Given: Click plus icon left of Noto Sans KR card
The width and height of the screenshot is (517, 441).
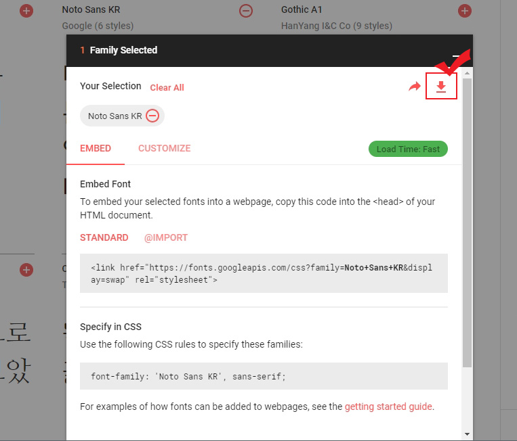Looking at the screenshot, I should (26, 11).
